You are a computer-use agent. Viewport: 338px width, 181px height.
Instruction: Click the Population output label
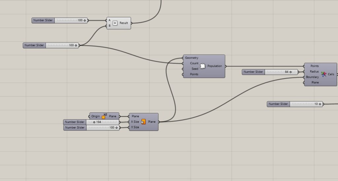coord(215,66)
